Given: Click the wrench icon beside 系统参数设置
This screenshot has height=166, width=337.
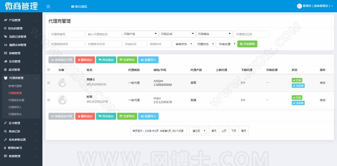Looking at the screenshot, I should click(5, 140).
